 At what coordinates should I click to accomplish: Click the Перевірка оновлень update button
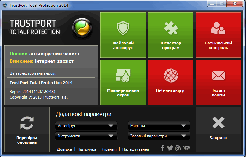coord(27,130)
